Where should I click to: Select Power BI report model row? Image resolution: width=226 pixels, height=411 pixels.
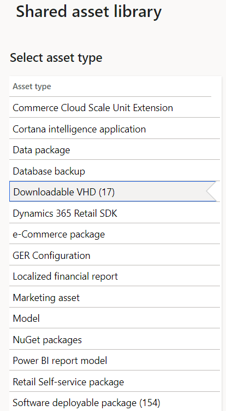(x=115, y=361)
